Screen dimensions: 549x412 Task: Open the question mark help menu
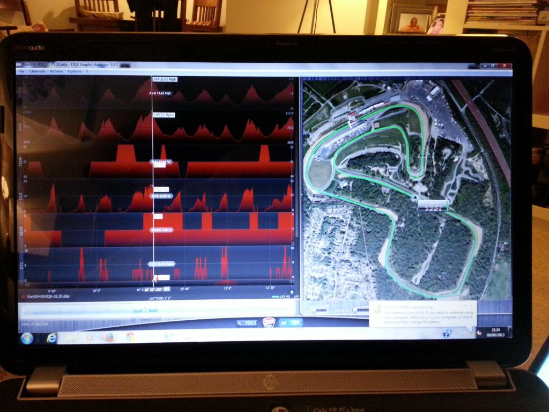point(87,71)
